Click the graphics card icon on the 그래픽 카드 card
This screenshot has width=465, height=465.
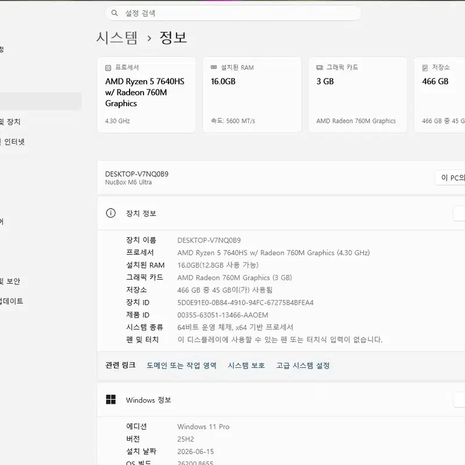[320, 67]
